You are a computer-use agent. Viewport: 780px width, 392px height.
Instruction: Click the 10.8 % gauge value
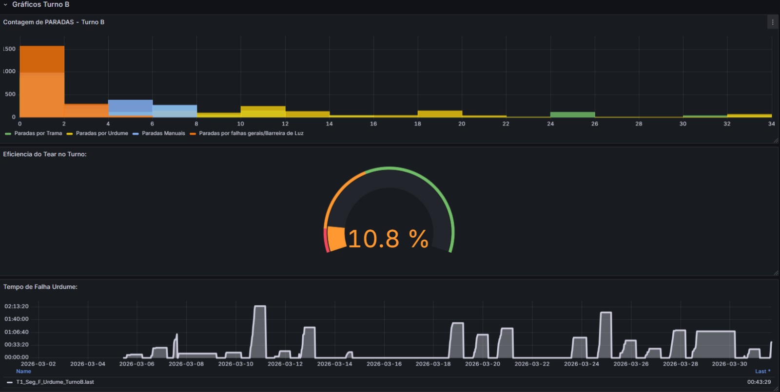(x=388, y=239)
